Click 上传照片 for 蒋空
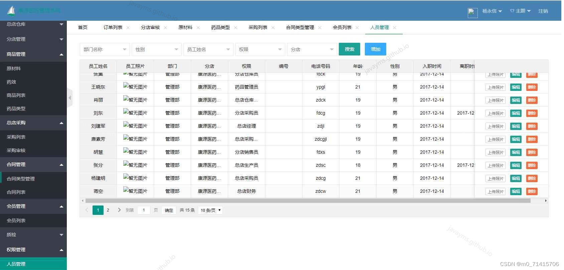The width and height of the screenshot is (564, 270). pos(495,191)
